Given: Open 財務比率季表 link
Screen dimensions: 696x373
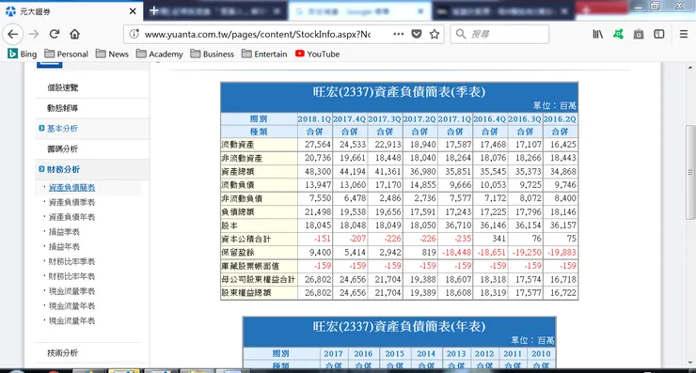Looking at the screenshot, I should tap(71, 262).
